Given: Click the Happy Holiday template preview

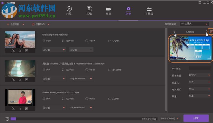Looking at the screenshot, I should [191, 48].
